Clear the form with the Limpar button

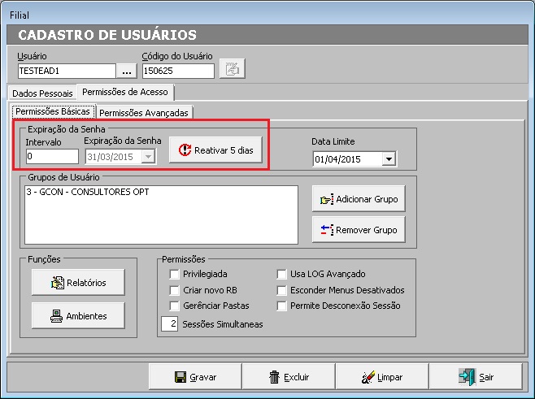(x=381, y=377)
